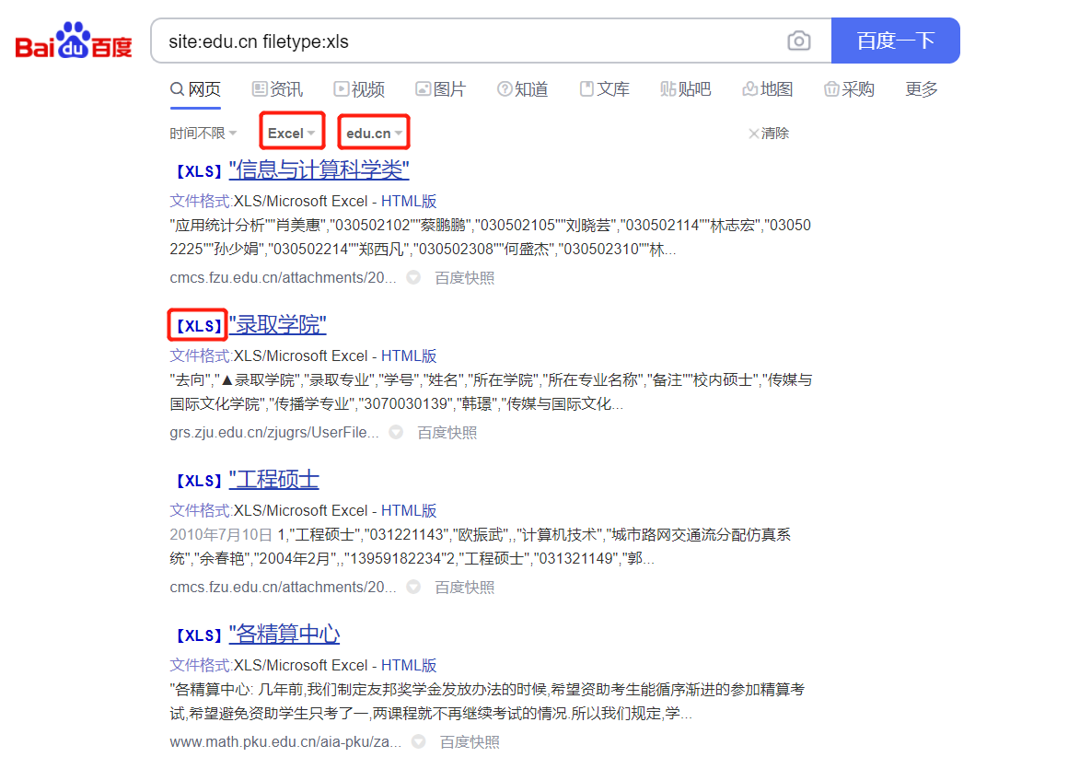Click 文件格式 label in 录取学院 result

pos(201,355)
